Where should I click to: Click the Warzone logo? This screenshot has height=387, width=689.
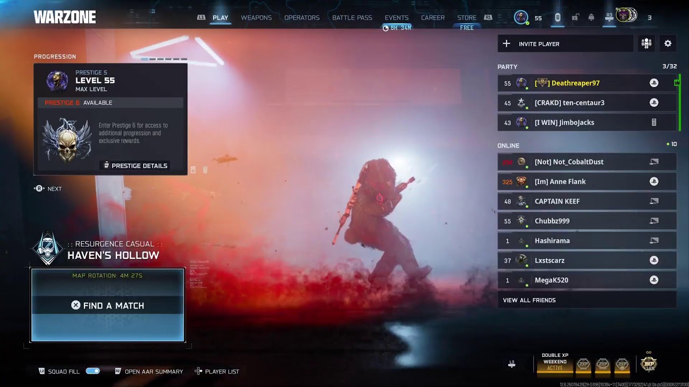(x=65, y=17)
